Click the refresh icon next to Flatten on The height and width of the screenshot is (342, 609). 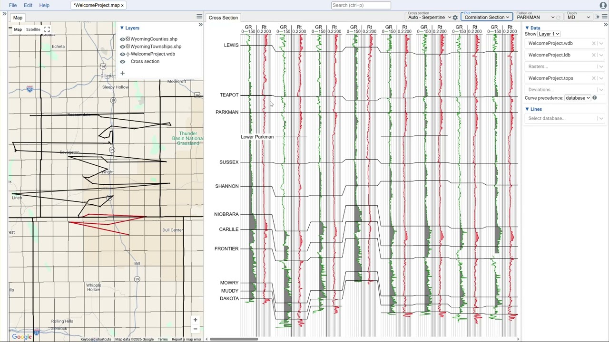click(x=559, y=18)
